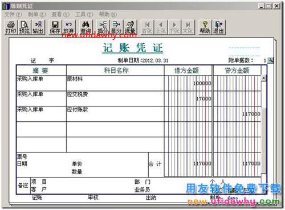Click the 合计 credit total 117000

click(251, 163)
